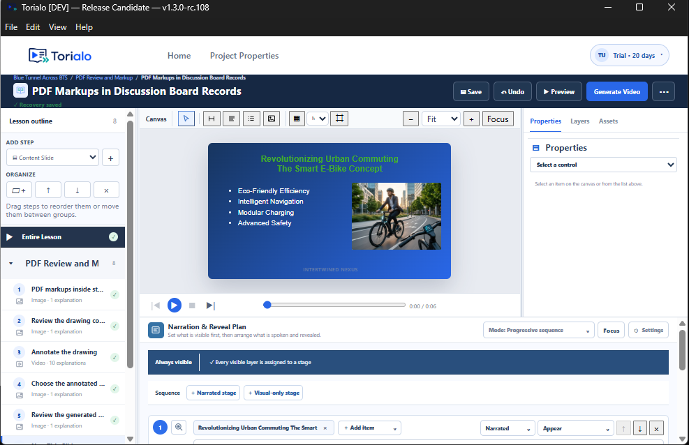
Task: Click the Preview button
Action: 559,91
